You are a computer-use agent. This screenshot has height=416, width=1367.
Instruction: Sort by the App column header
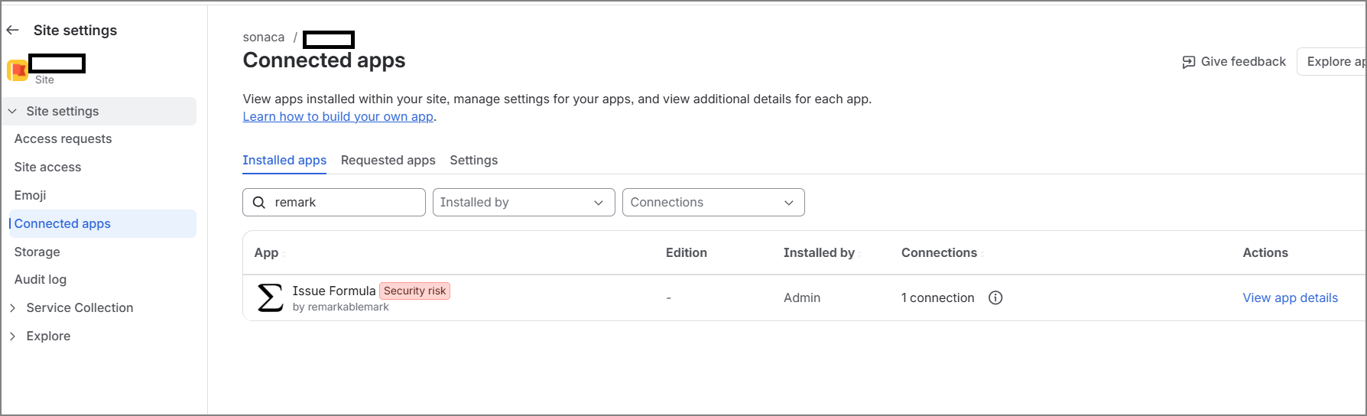(266, 253)
